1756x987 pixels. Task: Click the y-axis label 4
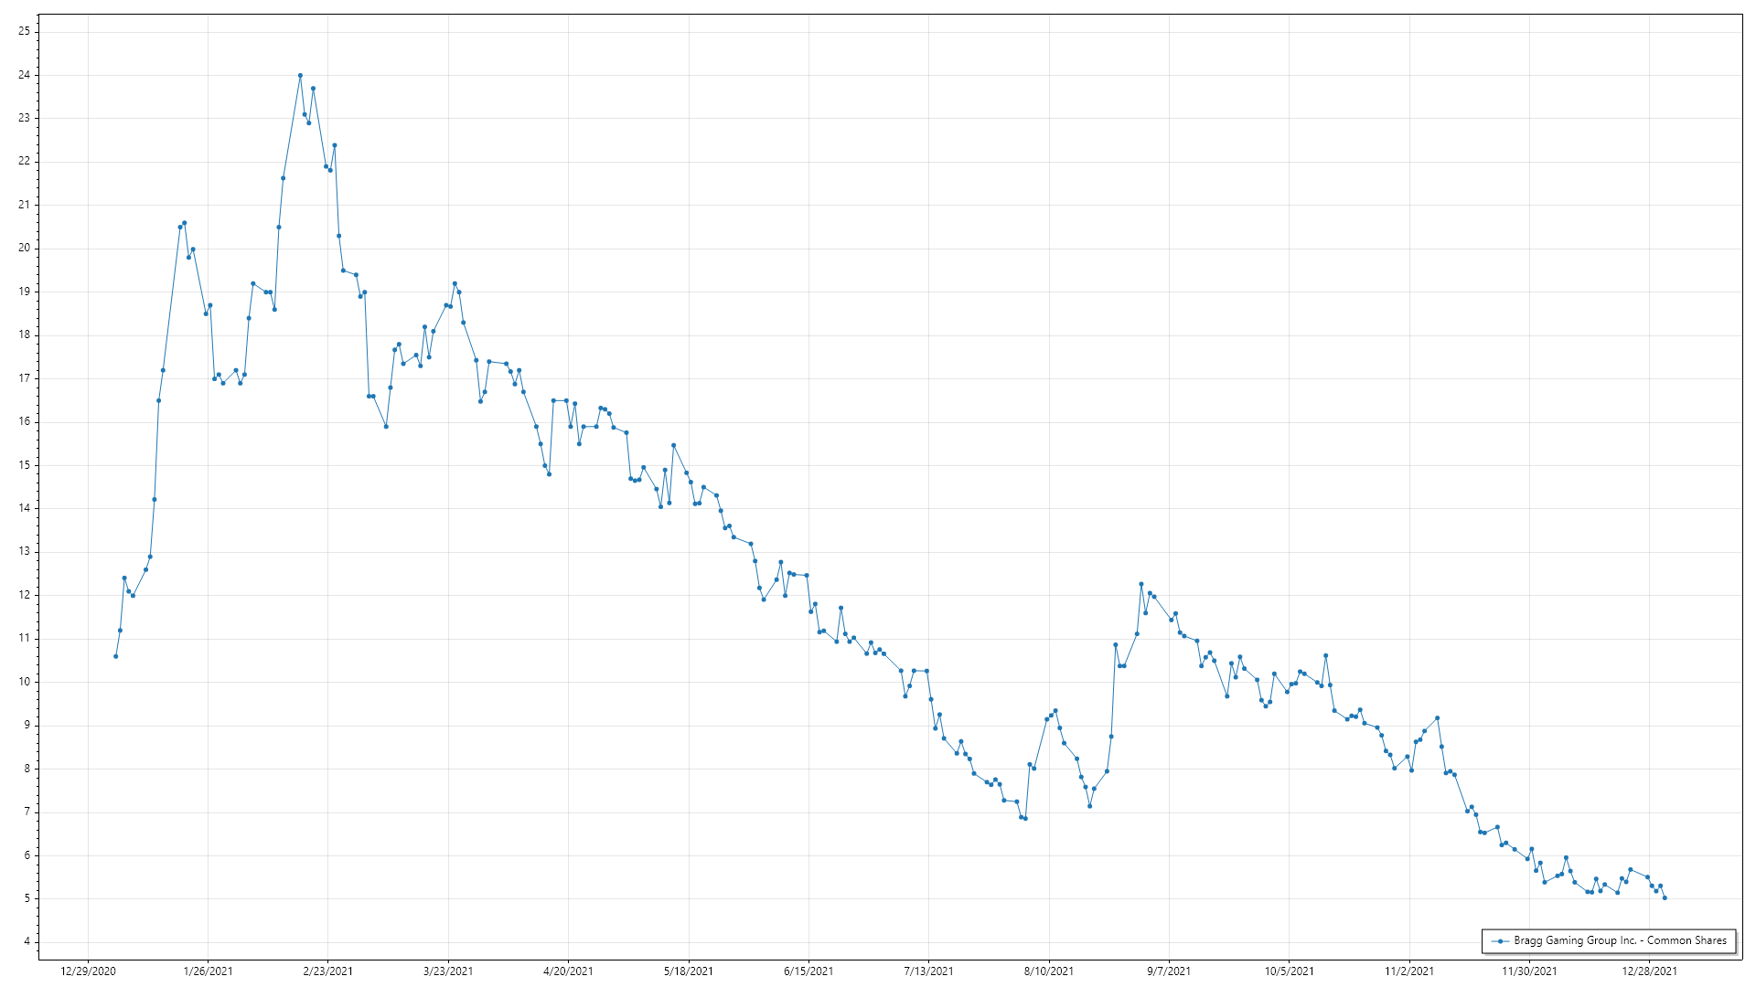tap(27, 942)
